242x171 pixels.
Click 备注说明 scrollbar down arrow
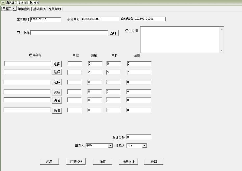pos(222,51)
